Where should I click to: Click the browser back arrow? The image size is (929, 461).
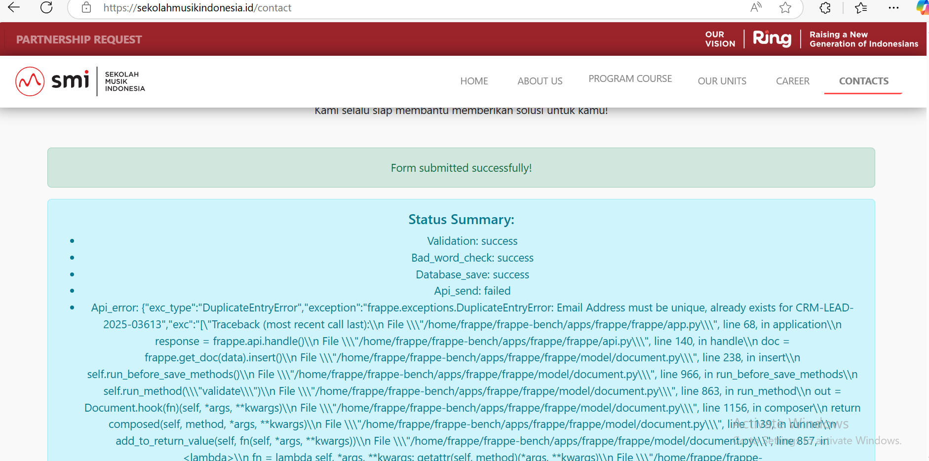point(14,7)
